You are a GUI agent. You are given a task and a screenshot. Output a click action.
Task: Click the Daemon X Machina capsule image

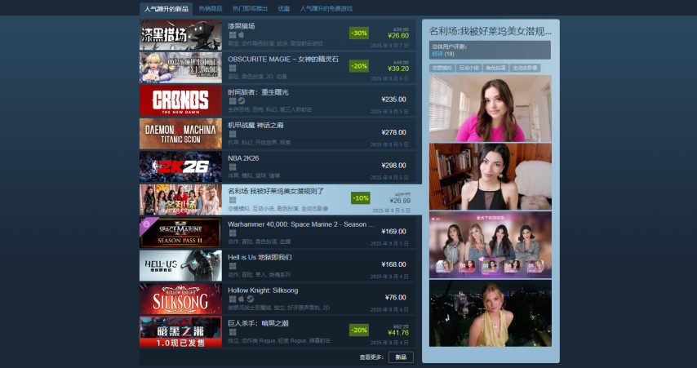(x=180, y=134)
